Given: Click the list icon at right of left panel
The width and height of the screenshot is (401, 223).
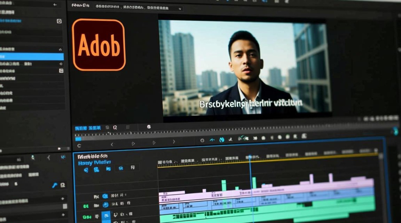Looking at the screenshot, I should [x=61, y=71].
